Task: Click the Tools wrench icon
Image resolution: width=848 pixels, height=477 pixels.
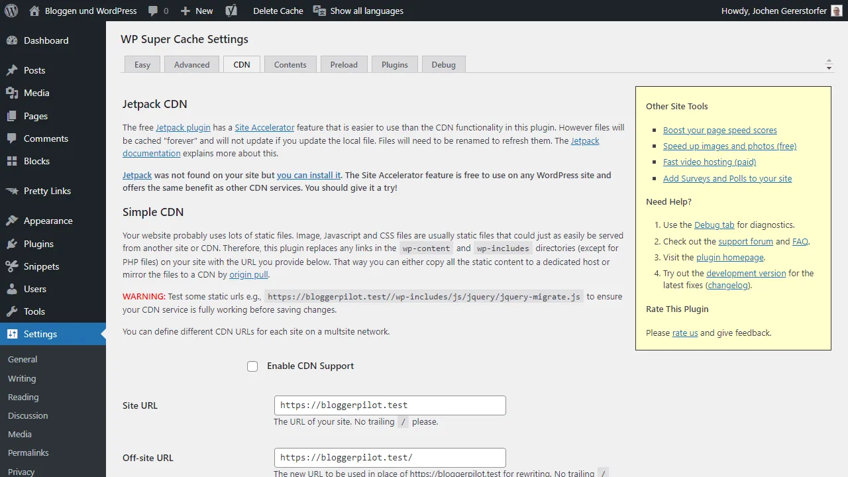Action: [12, 311]
